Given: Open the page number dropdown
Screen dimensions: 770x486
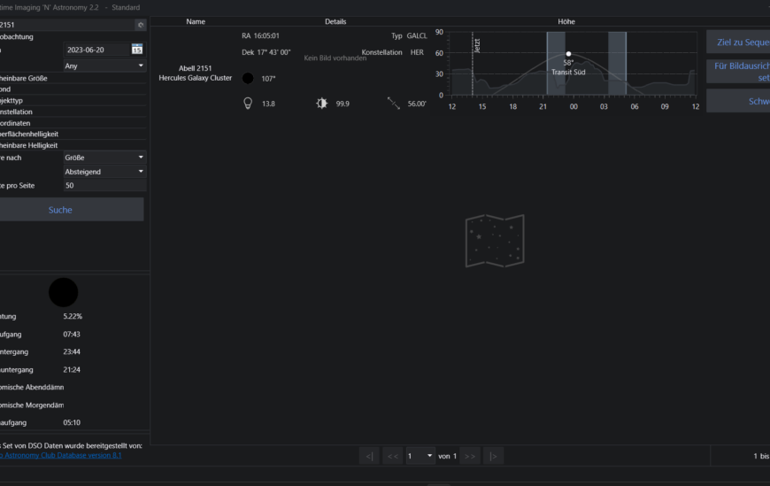Looking at the screenshot, I should (x=420, y=456).
